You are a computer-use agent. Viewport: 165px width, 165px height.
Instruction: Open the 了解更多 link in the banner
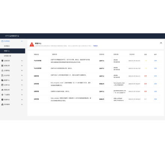(95, 46)
